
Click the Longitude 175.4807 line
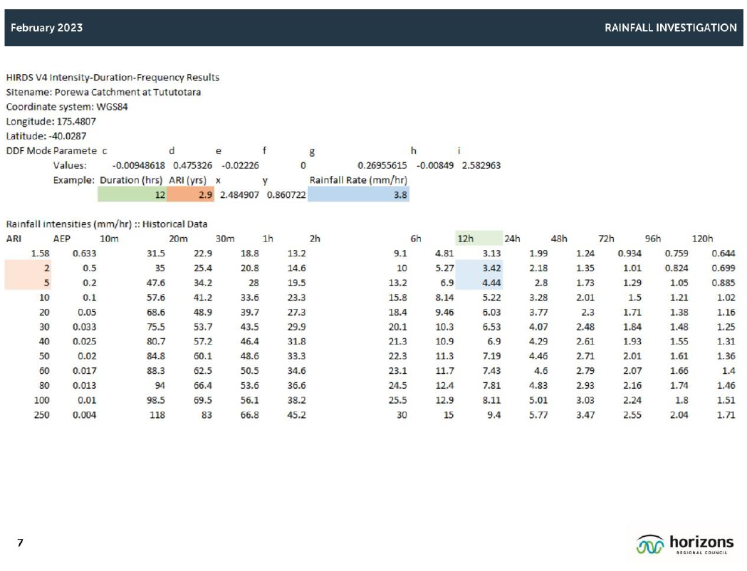(x=51, y=121)
